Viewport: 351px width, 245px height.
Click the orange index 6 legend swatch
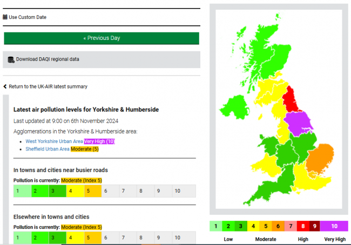pos(279,226)
